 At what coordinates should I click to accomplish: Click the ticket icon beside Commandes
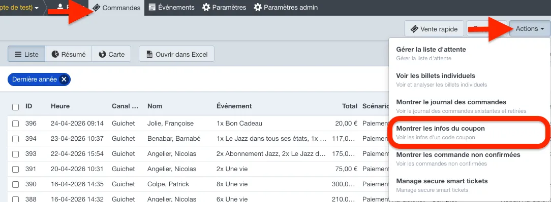pos(97,8)
